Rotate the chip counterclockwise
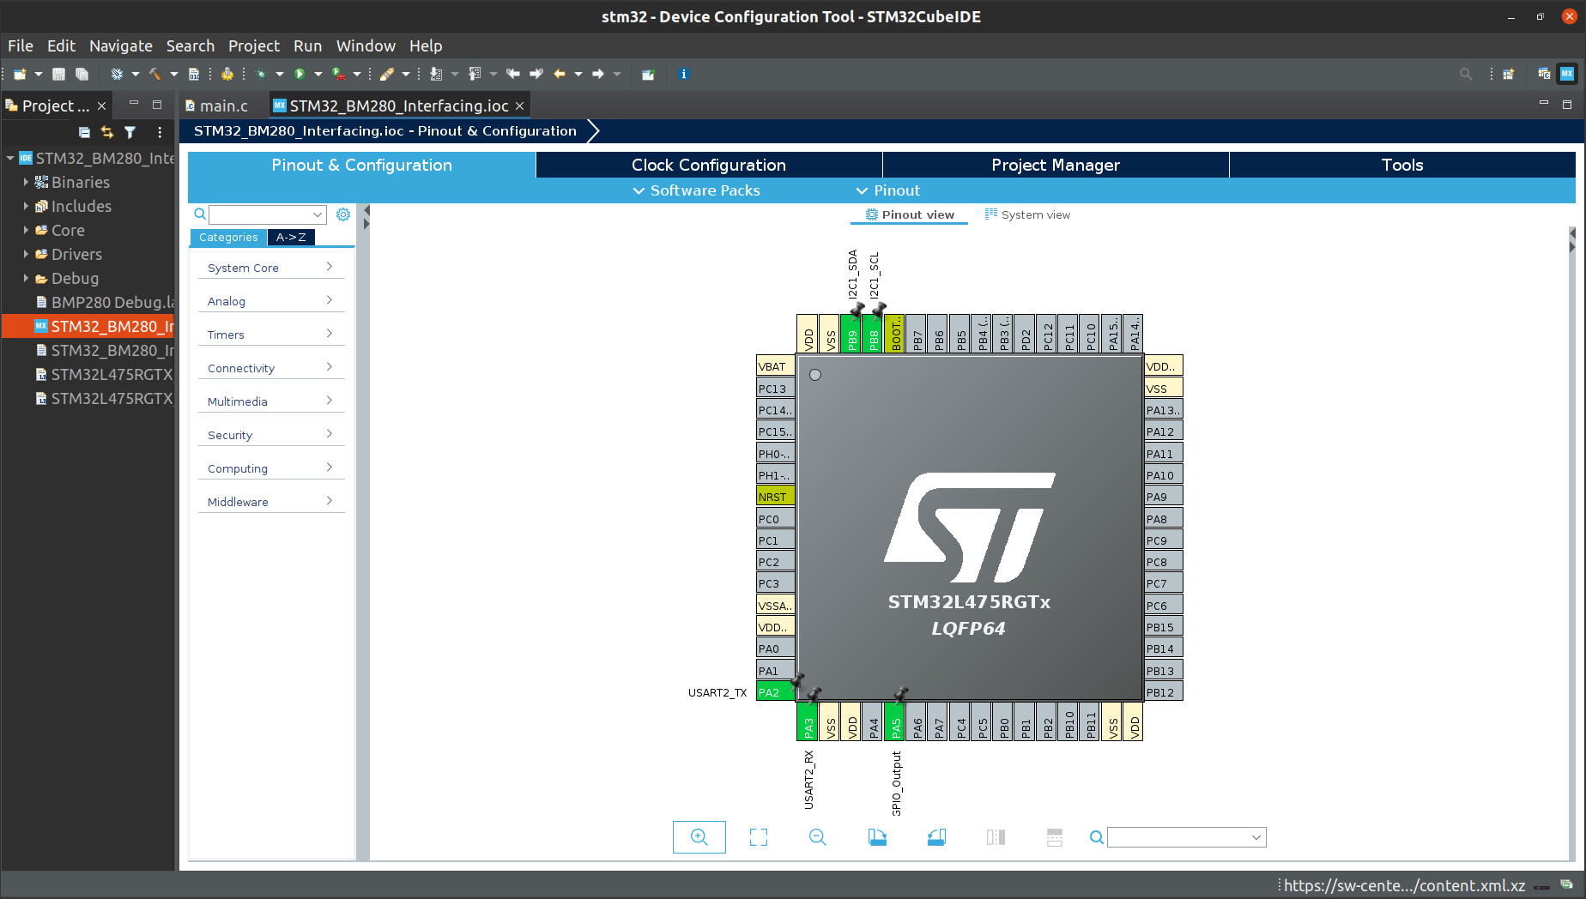 tap(936, 836)
